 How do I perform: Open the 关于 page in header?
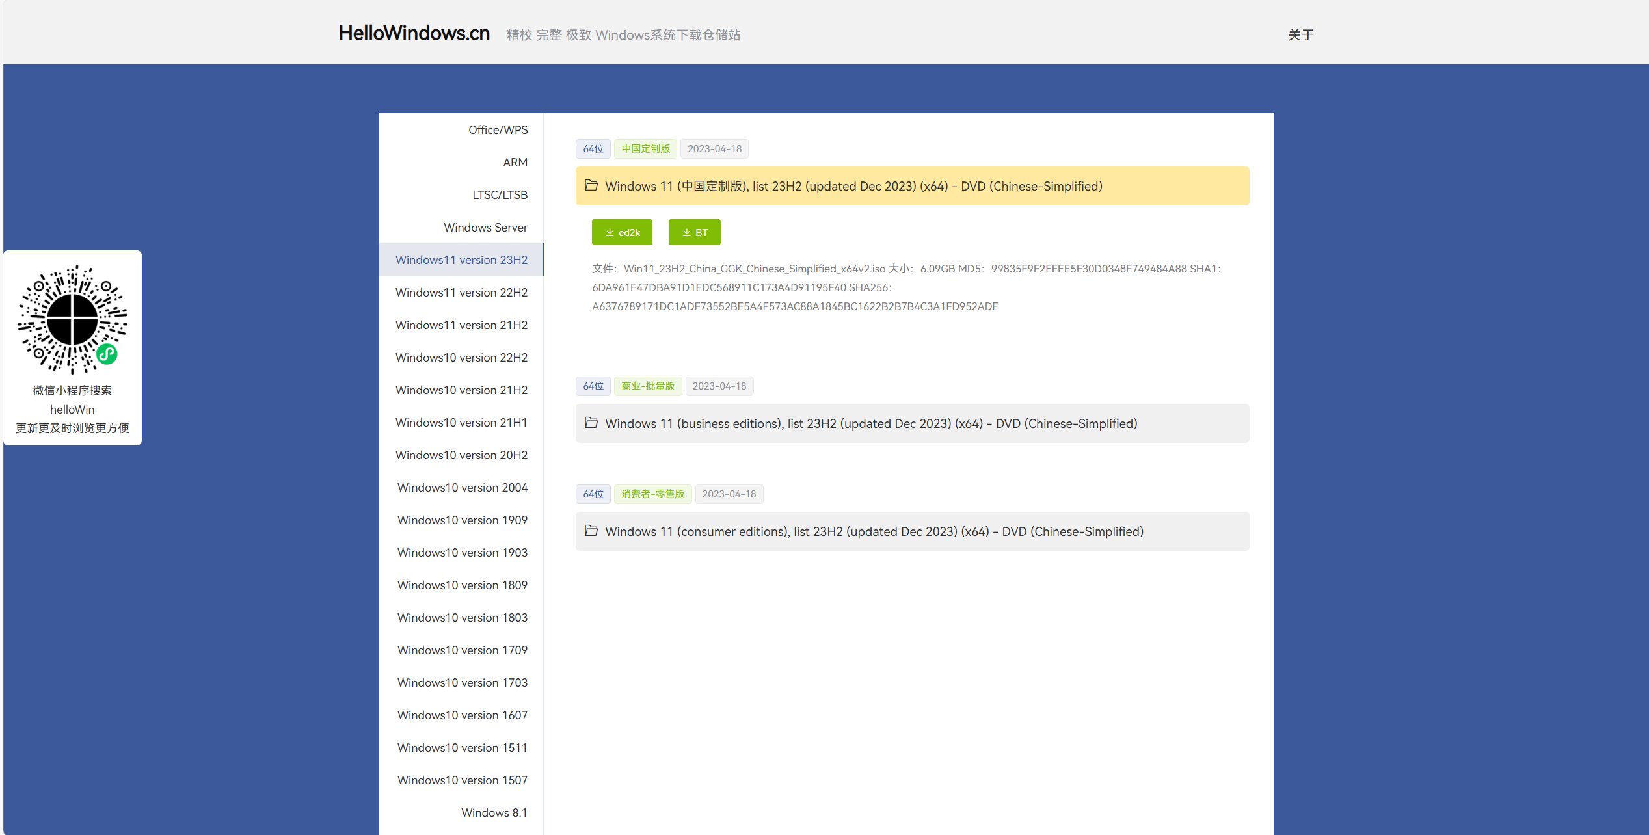pyautogui.click(x=1300, y=34)
